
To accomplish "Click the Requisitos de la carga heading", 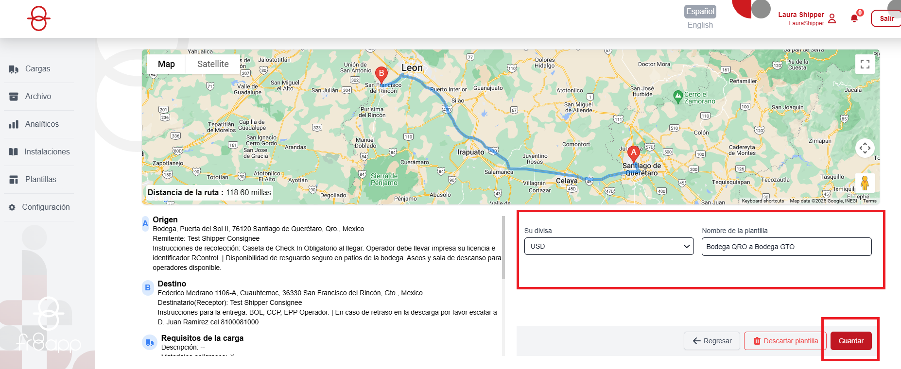I will (202, 338).
